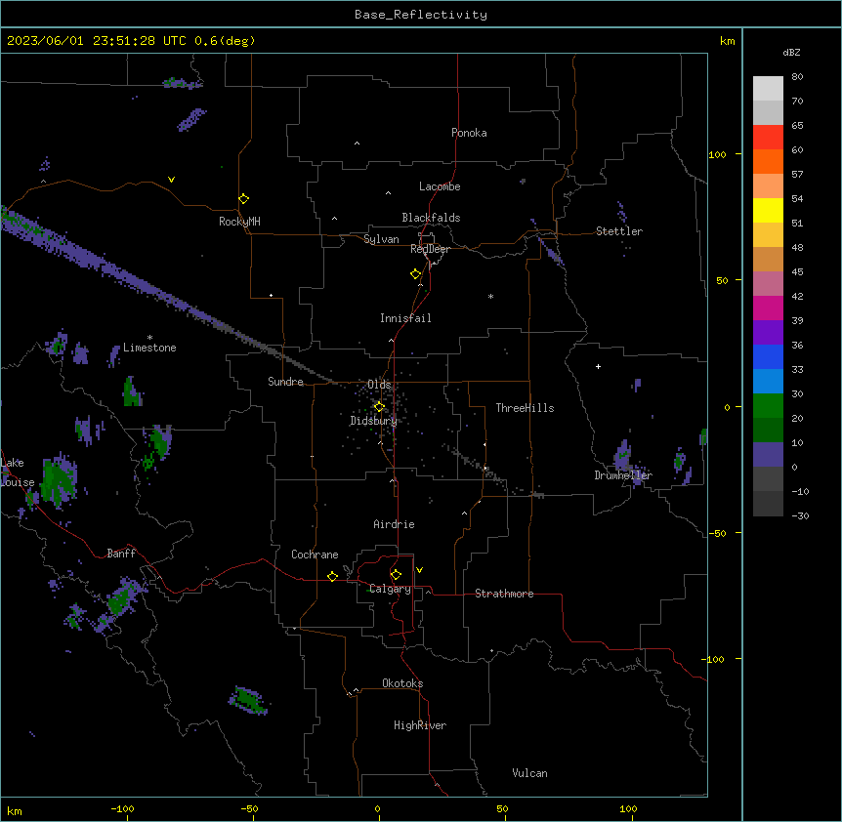
Task: Click the Limestone label
Action: click(149, 348)
